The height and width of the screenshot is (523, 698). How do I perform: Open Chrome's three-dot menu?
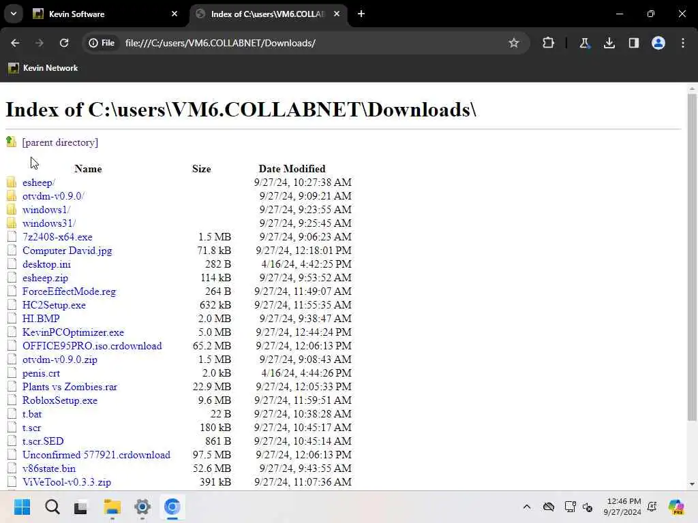point(683,43)
